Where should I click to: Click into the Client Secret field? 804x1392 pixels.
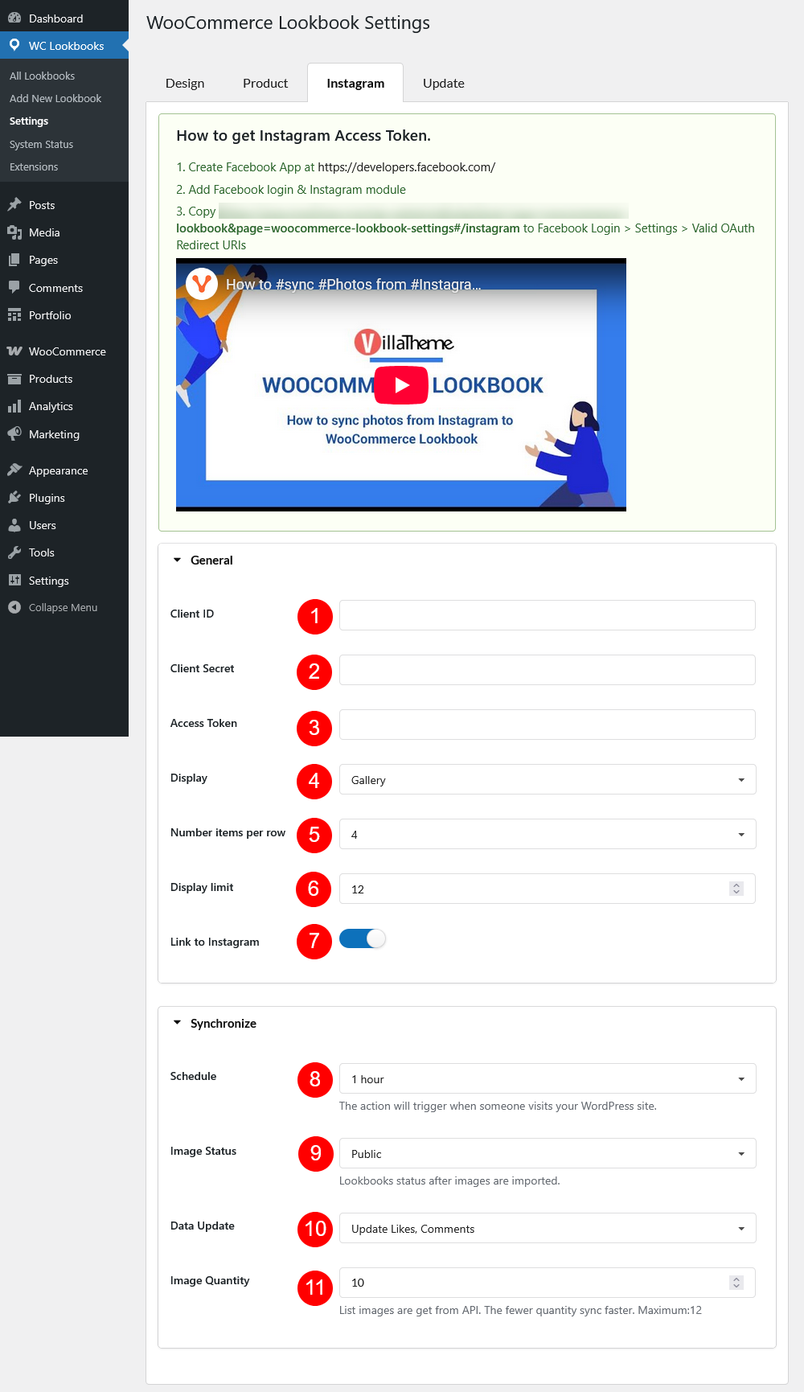coord(548,669)
